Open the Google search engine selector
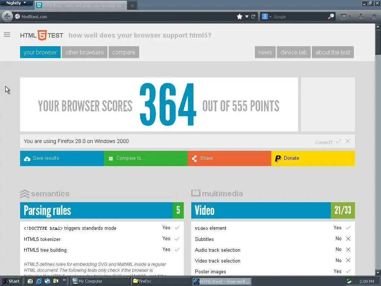 (266, 16)
